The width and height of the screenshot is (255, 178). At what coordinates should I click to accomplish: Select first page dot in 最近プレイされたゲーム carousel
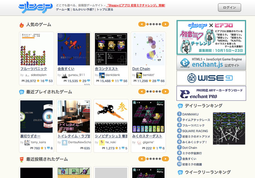point(148,92)
